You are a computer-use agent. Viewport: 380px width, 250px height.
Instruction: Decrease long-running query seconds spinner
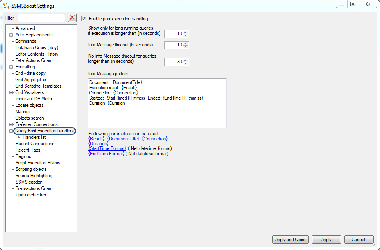pyautogui.click(x=186, y=36)
